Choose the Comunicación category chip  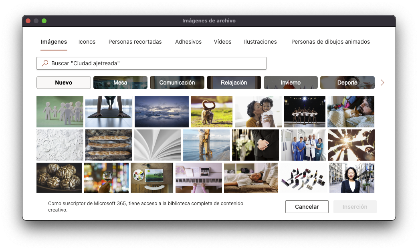(x=177, y=83)
